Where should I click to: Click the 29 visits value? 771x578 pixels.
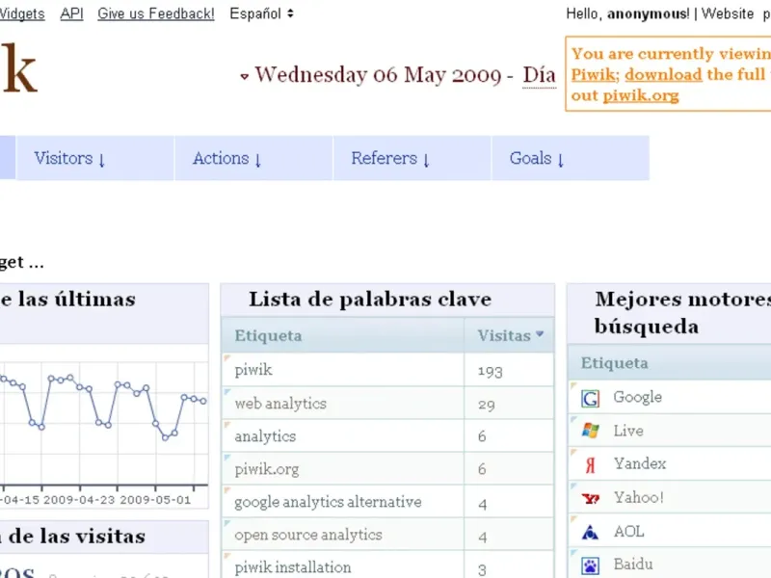click(x=487, y=405)
